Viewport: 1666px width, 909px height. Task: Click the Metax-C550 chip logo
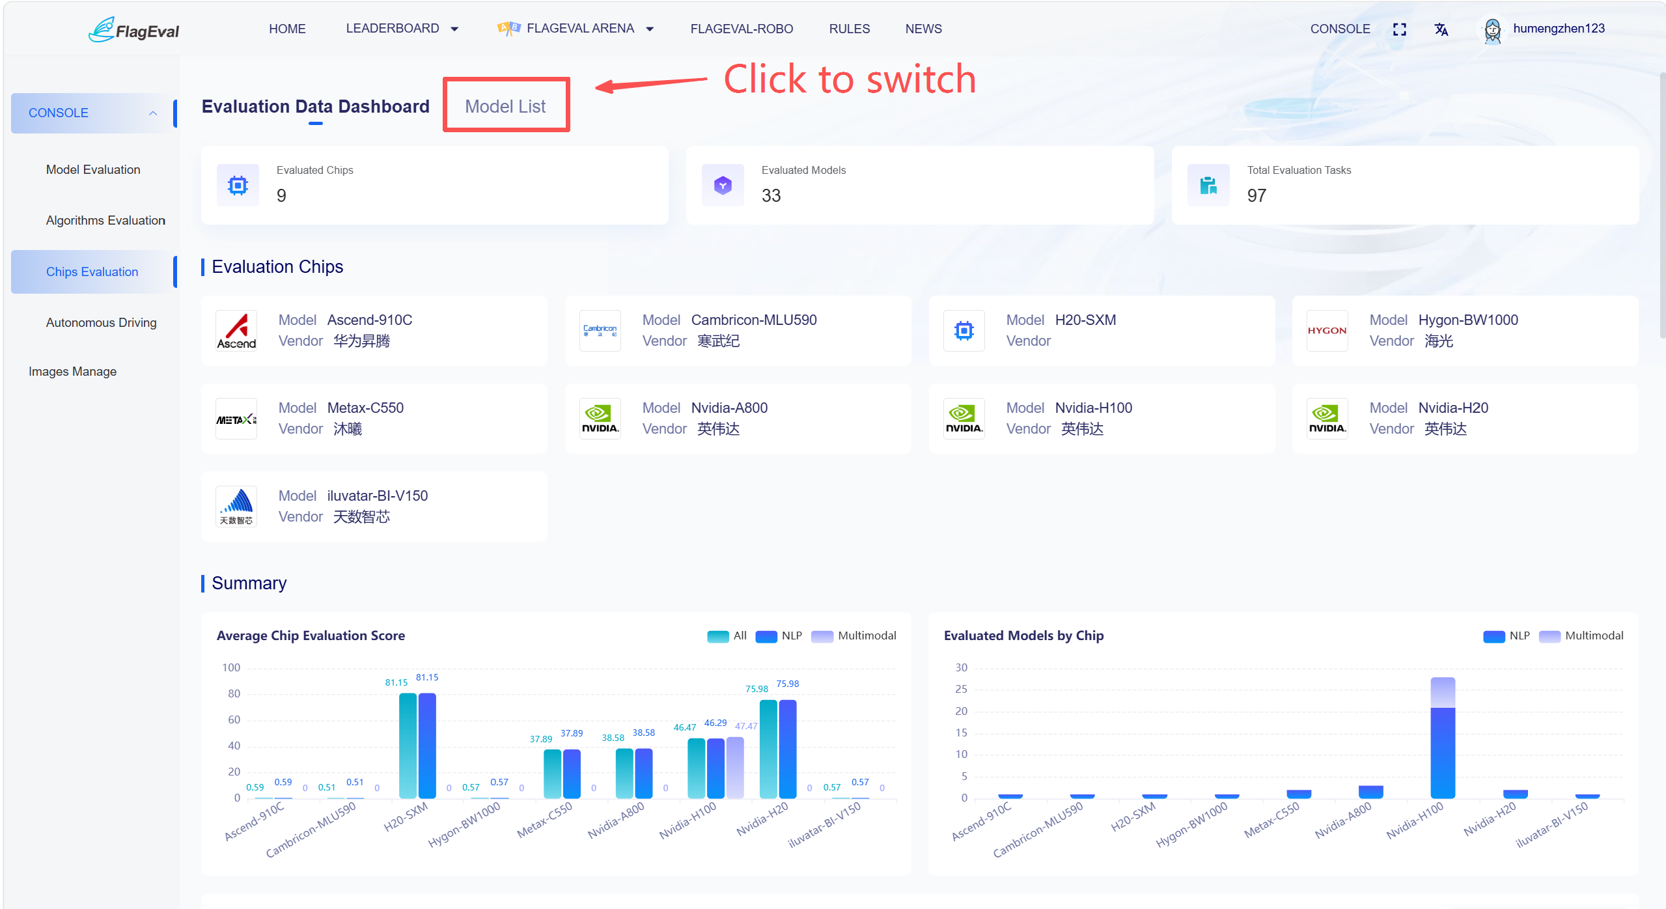pos(236,419)
